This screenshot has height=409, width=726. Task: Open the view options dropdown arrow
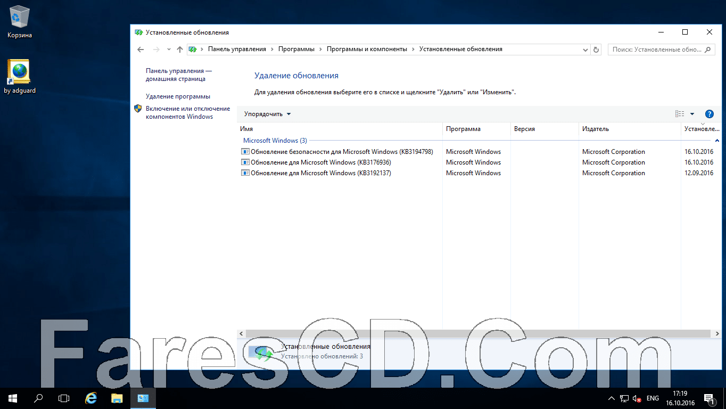(692, 114)
